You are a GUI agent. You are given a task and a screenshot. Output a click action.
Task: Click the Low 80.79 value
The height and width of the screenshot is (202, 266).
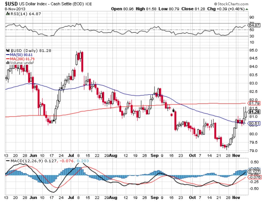click(x=169, y=9)
